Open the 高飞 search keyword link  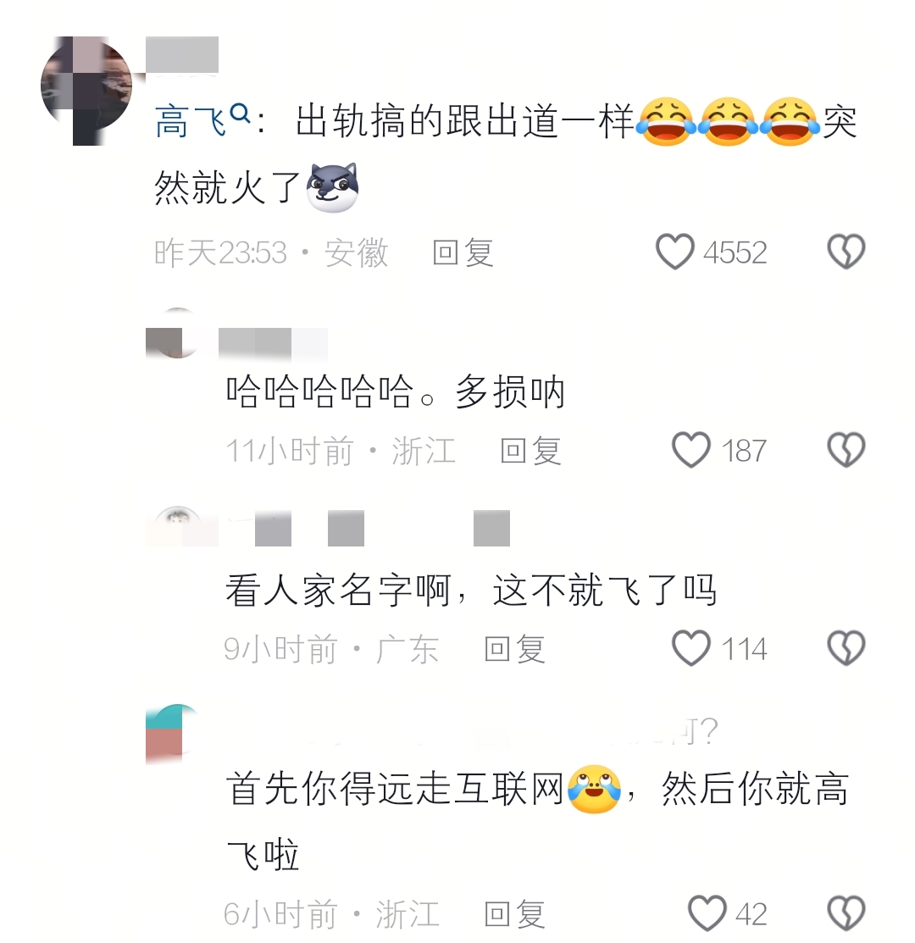191,121
